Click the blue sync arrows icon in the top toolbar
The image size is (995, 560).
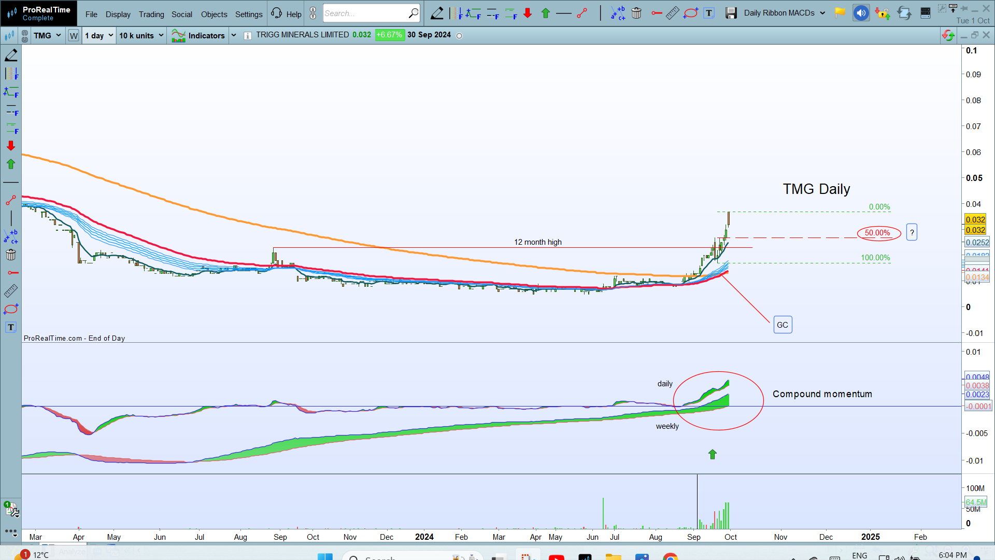point(904,13)
